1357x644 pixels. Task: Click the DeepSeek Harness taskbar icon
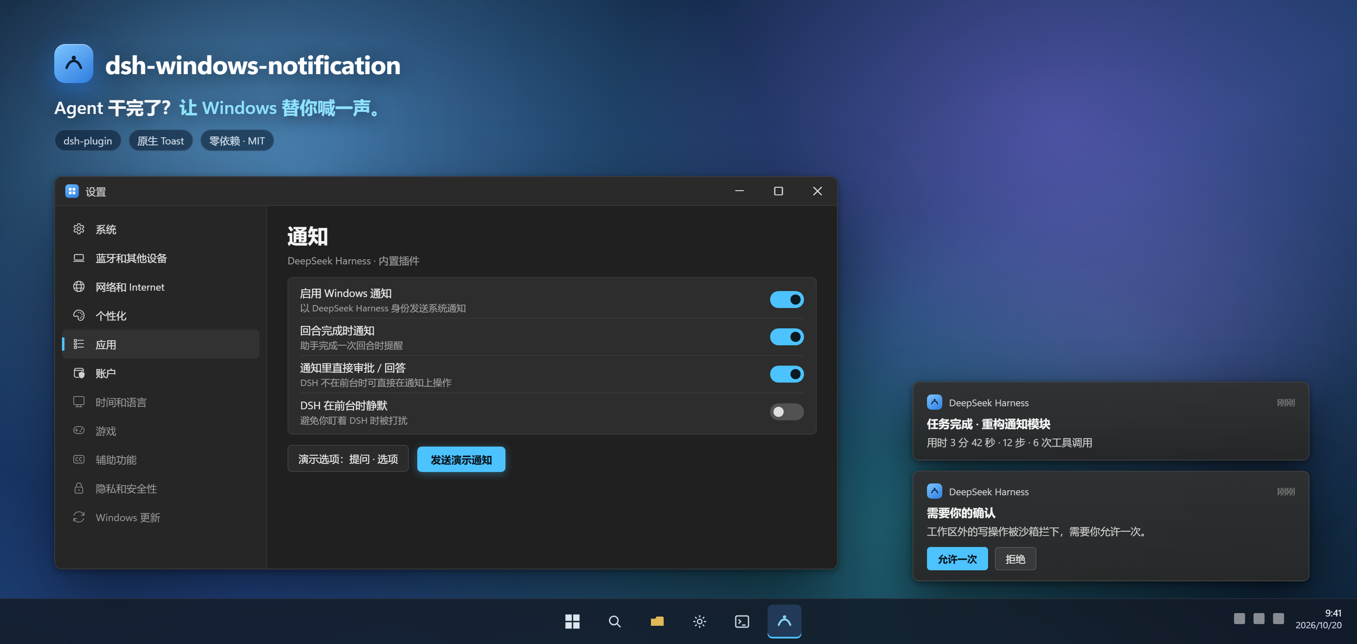coord(785,622)
